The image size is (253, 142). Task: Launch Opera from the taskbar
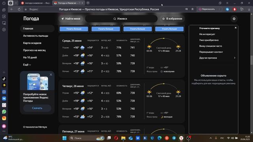[116, 138]
